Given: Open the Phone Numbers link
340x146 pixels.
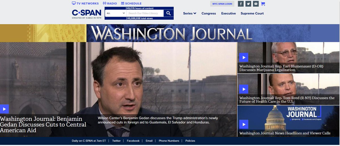Looking at the screenshot, I should (x=169, y=141).
